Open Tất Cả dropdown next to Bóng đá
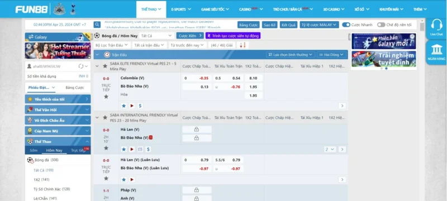Viewport: 447px width, 201px height. pyautogui.click(x=156, y=36)
